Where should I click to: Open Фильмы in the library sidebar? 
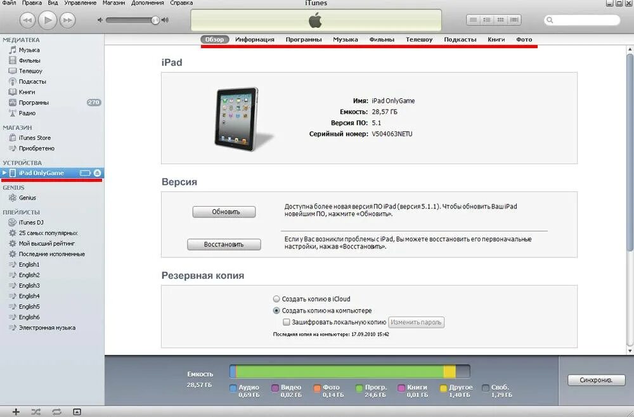pyautogui.click(x=30, y=61)
